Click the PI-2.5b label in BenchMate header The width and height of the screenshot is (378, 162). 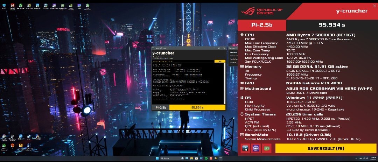click(262, 25)
